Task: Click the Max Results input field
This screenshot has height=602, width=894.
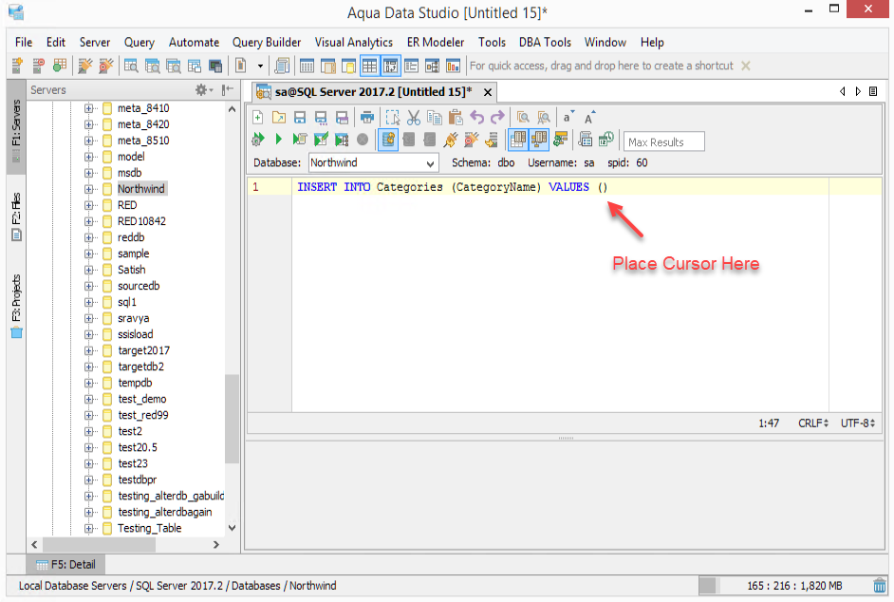Action: (x=663, y=142)
